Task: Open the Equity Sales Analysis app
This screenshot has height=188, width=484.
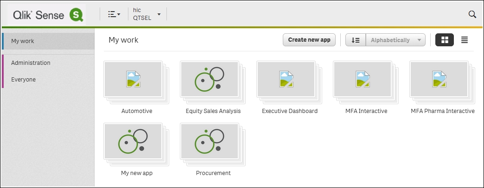Action: point(210,79)
